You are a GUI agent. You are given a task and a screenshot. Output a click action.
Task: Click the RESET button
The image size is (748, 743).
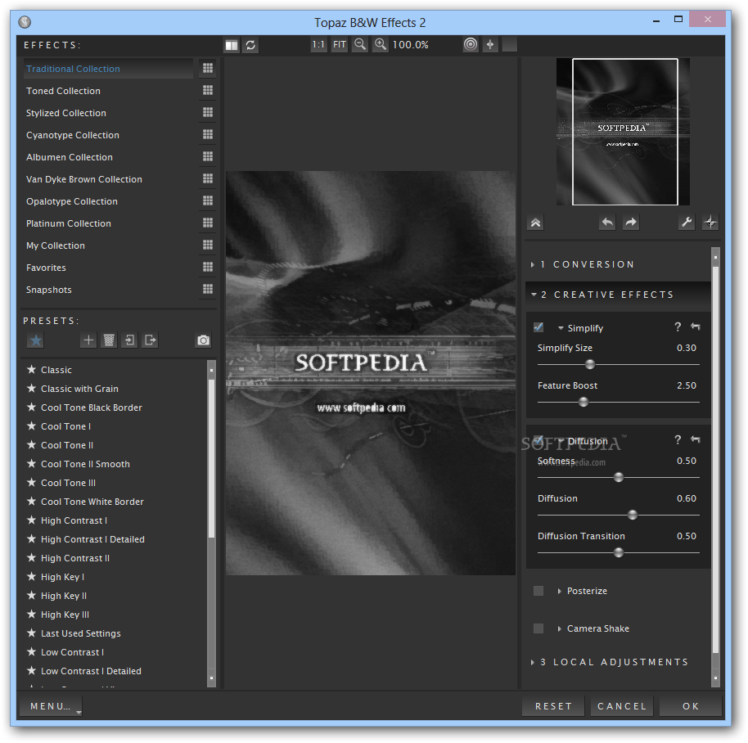pos(553,706)
